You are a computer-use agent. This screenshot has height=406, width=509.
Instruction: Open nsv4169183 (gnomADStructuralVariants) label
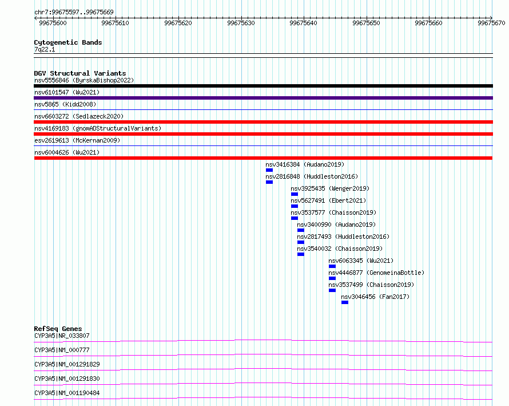click(x=98, y=128)
